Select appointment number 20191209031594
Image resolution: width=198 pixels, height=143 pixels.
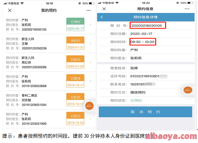[34, 105]
